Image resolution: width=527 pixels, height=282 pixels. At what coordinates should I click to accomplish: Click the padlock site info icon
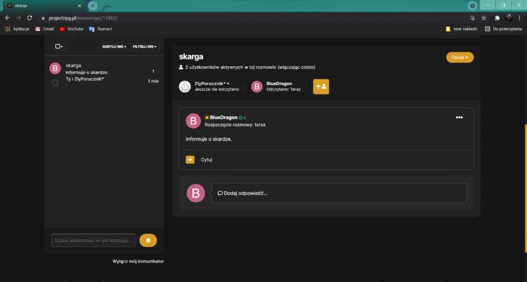pos(43,18)
